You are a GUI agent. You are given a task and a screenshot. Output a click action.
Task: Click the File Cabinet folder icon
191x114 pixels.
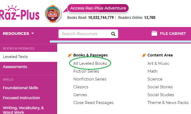(x=154, y=33)
